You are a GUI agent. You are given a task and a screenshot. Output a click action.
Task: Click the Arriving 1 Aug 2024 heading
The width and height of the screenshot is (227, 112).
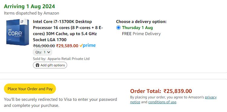point(29,6)
